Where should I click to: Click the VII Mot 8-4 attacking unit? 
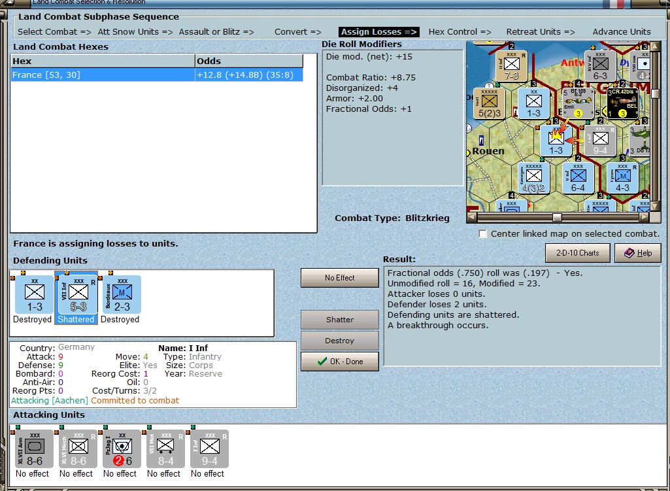tap(165, 449)
